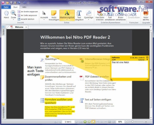
Task: Click the zoom slider handle
Action: (x=132, y=122)
